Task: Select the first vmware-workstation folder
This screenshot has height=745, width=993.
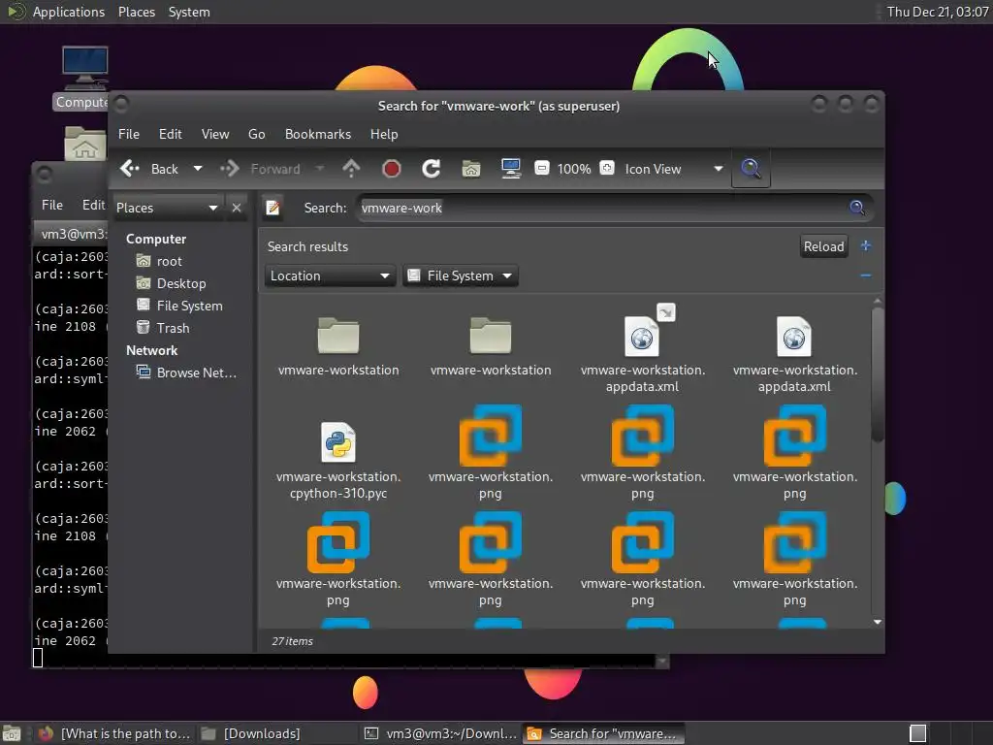Action: click(338, 346)
